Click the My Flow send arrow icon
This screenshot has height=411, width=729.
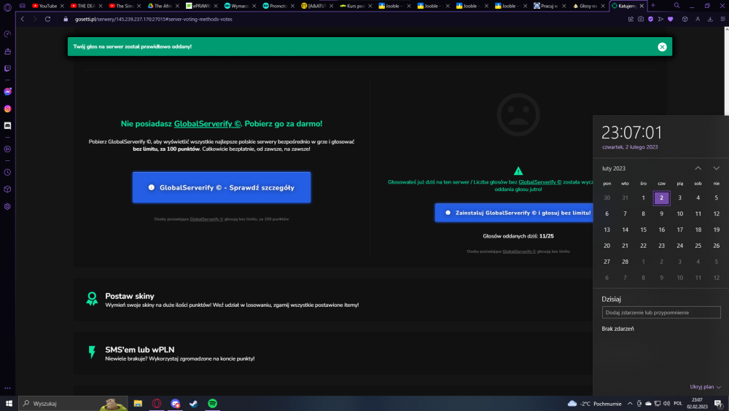point(660,19)
